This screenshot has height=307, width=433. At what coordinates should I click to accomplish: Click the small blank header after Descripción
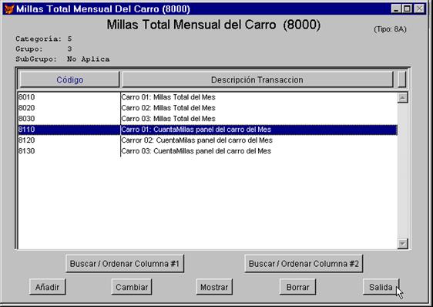[x=402, y=79]
